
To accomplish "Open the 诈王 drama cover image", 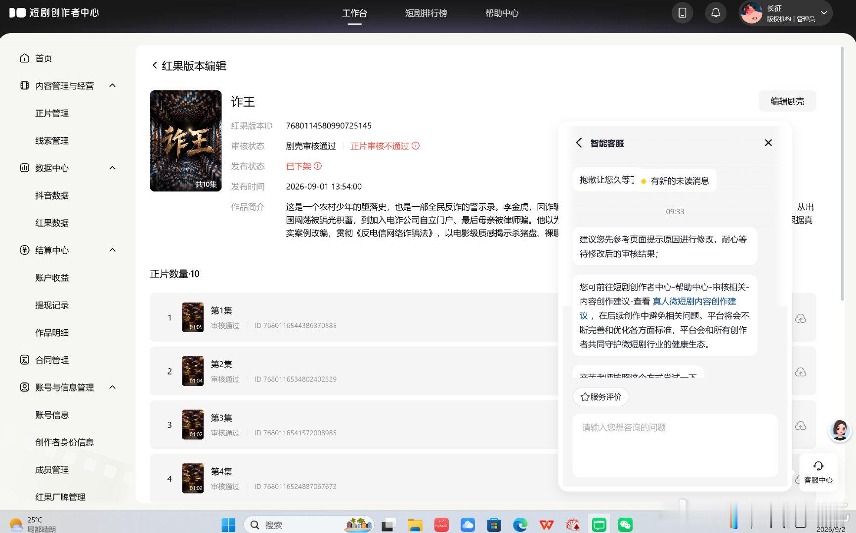I will point(186,141).
